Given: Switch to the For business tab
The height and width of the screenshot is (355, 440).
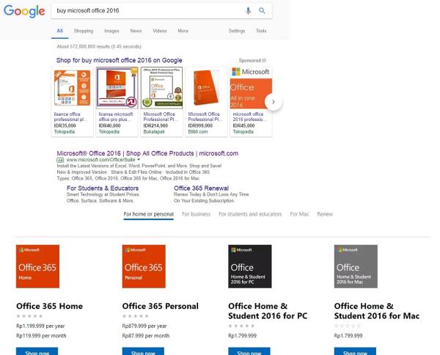Looking at the screenshot, I should tap(197, 213).
